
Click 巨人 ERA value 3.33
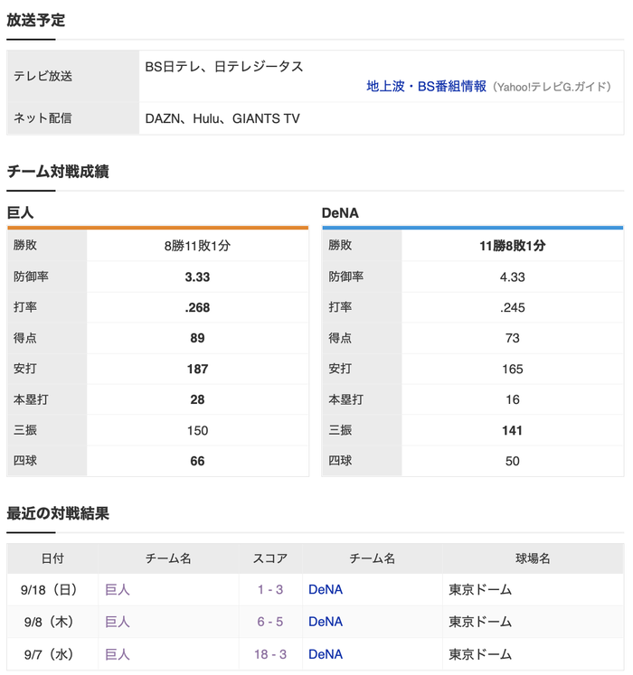(197, 277)
